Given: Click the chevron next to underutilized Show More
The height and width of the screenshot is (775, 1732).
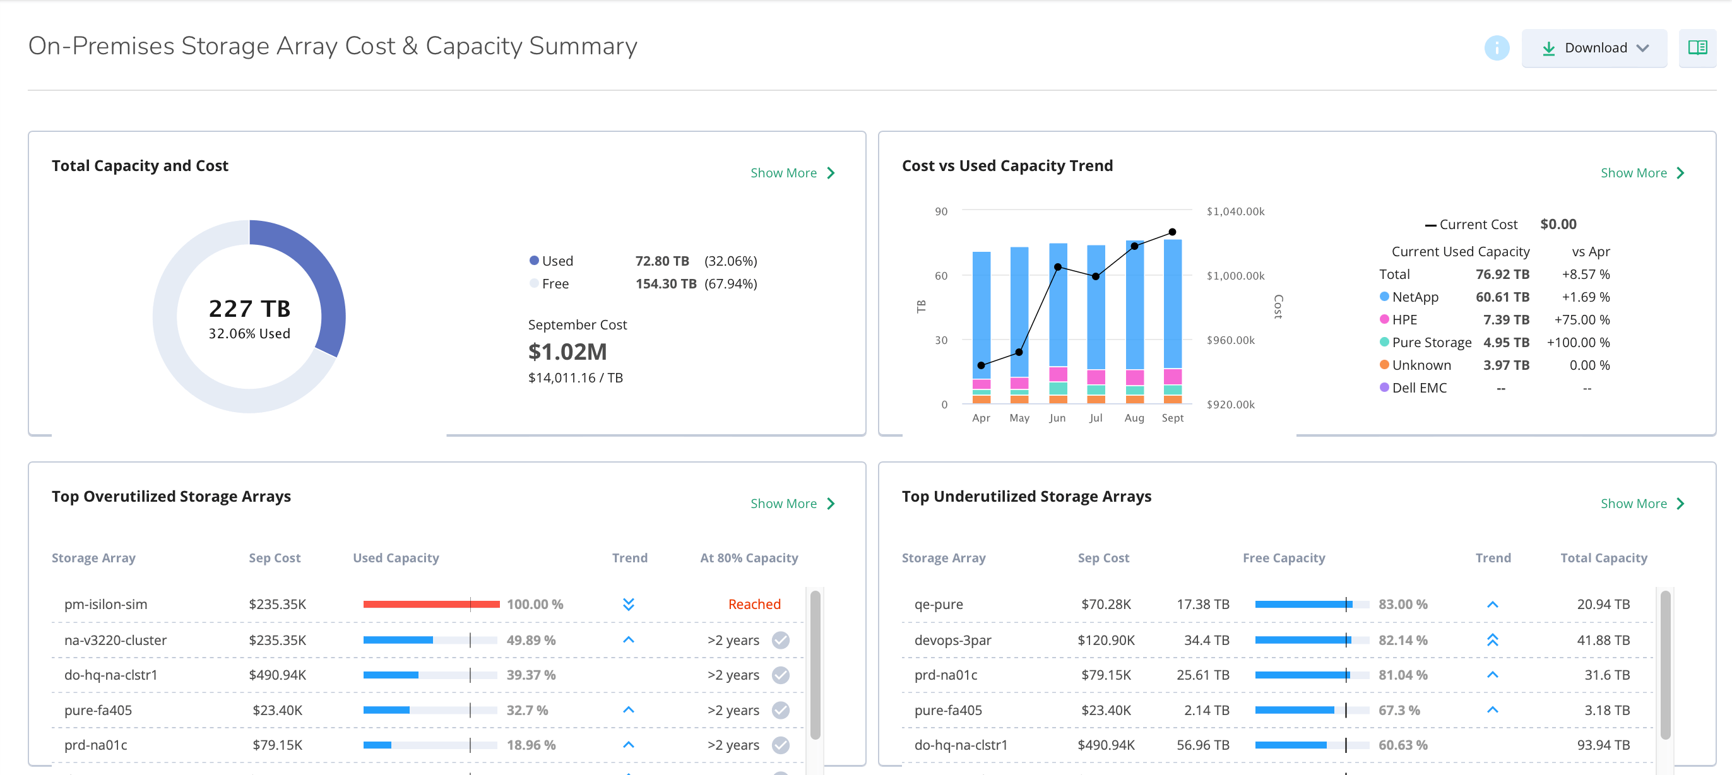Looking at the screenshot, I should [x=1681, y=504].
